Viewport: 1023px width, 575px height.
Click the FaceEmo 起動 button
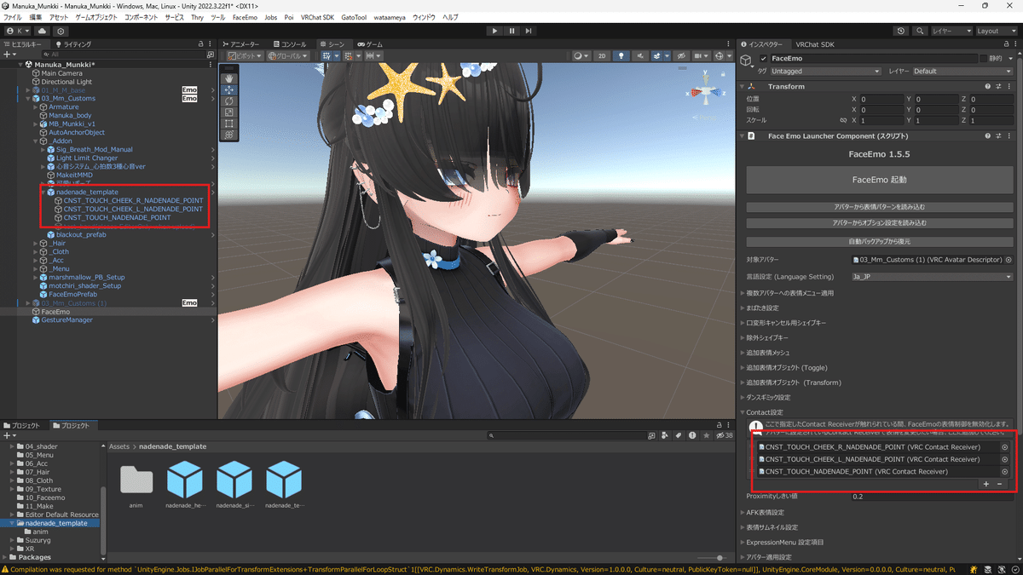click(879, 180)
